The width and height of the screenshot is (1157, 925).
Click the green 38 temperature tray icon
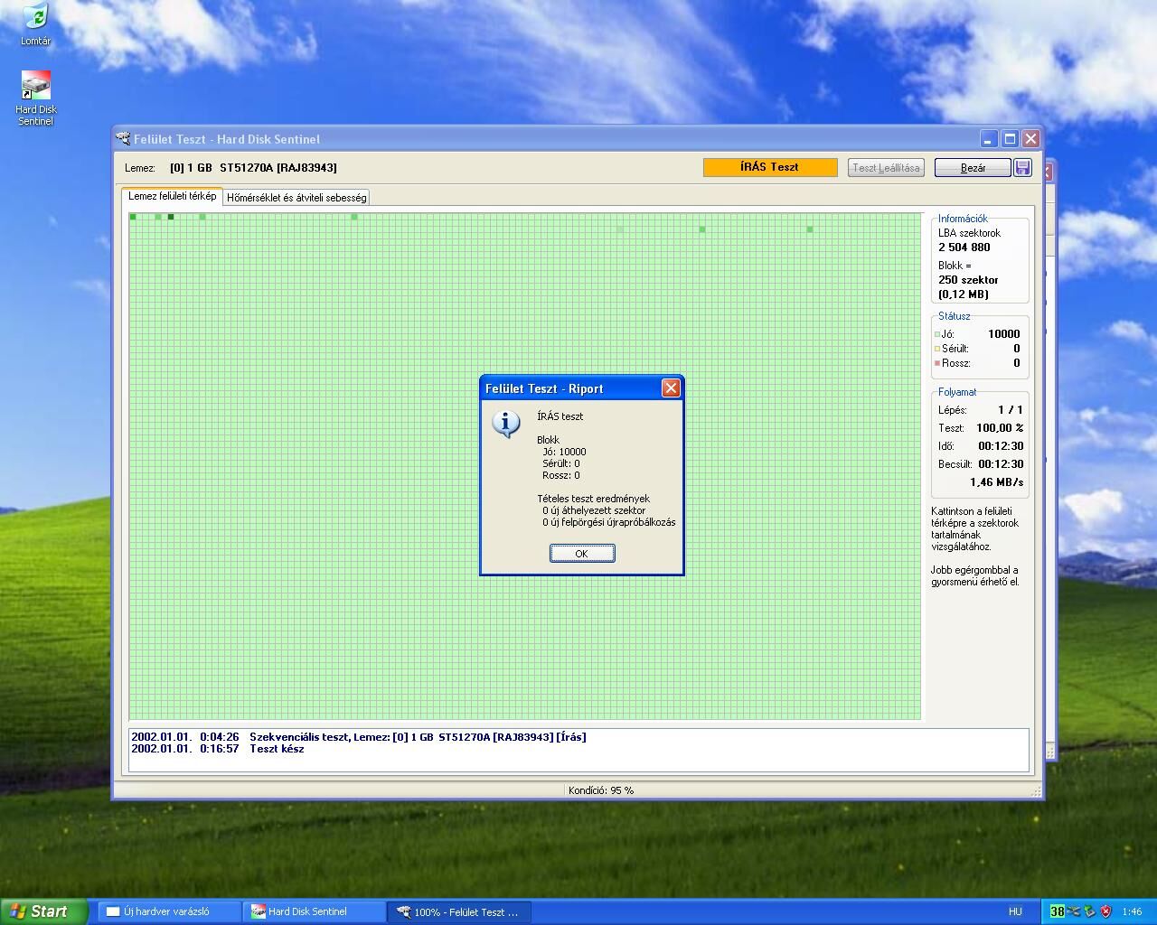[x=1057, y=911]
